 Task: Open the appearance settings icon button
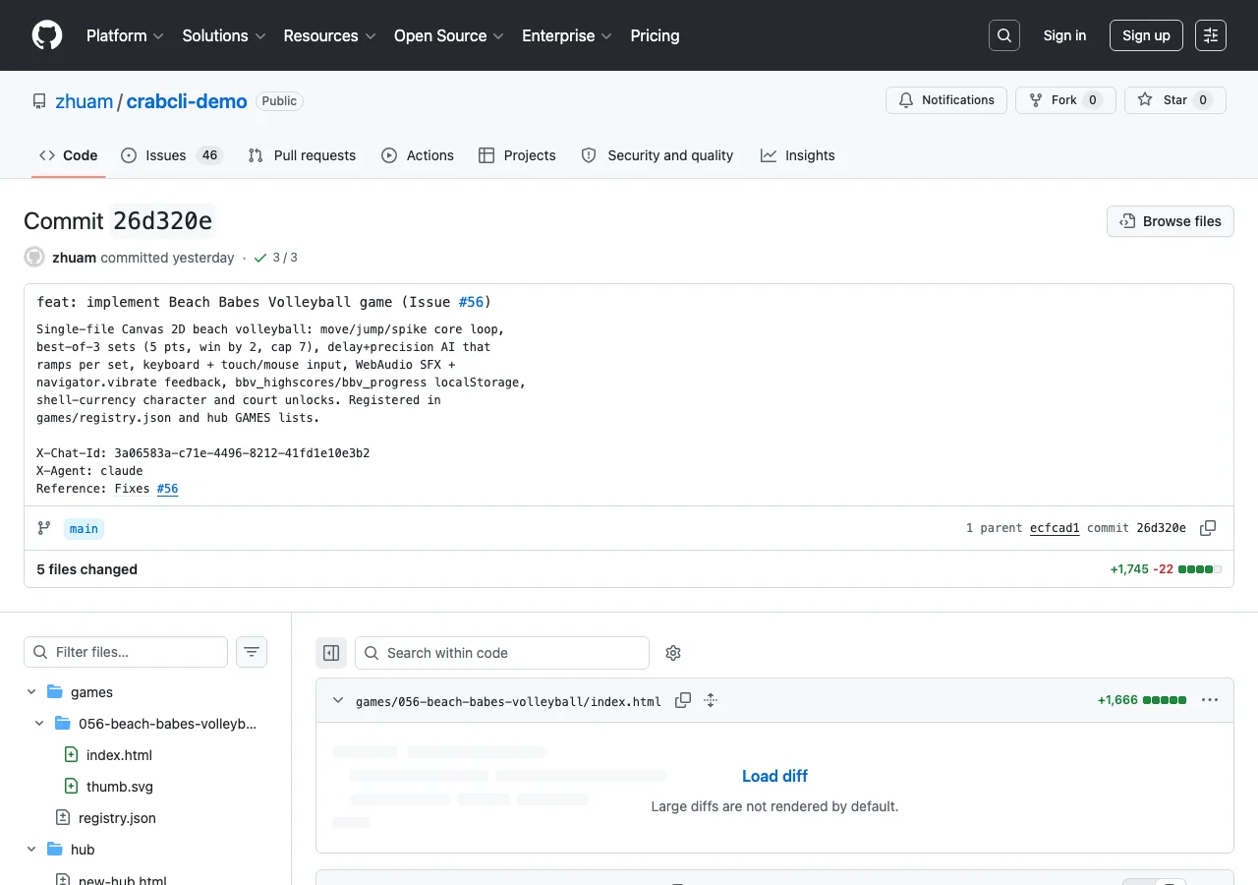[x=1211, y=35]
